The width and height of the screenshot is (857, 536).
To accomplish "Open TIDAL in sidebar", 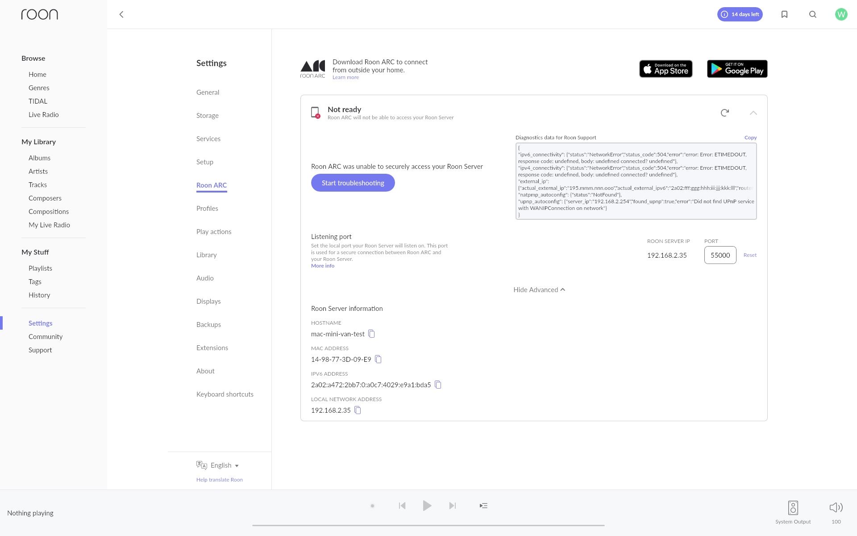I will pos(38,101).
